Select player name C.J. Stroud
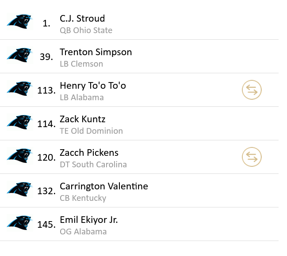287x256 pixels. (x=82, y=19)
